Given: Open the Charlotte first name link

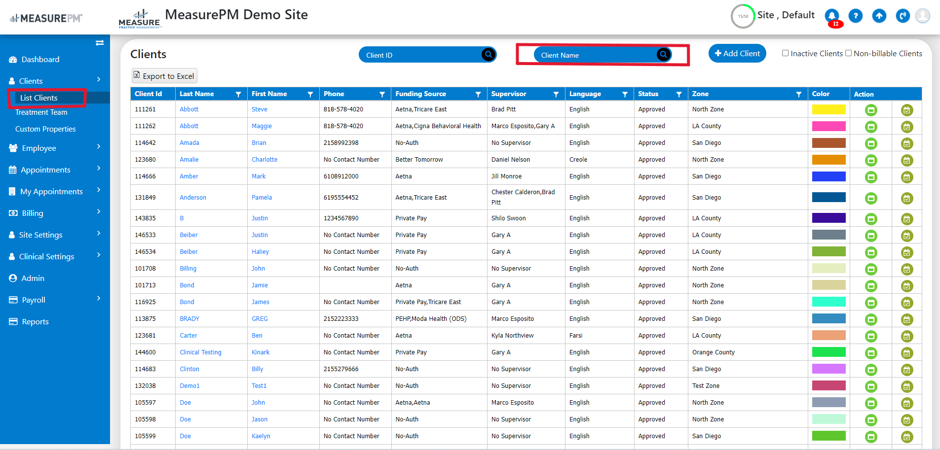Looking at the screenshot, I should point(264,160).
